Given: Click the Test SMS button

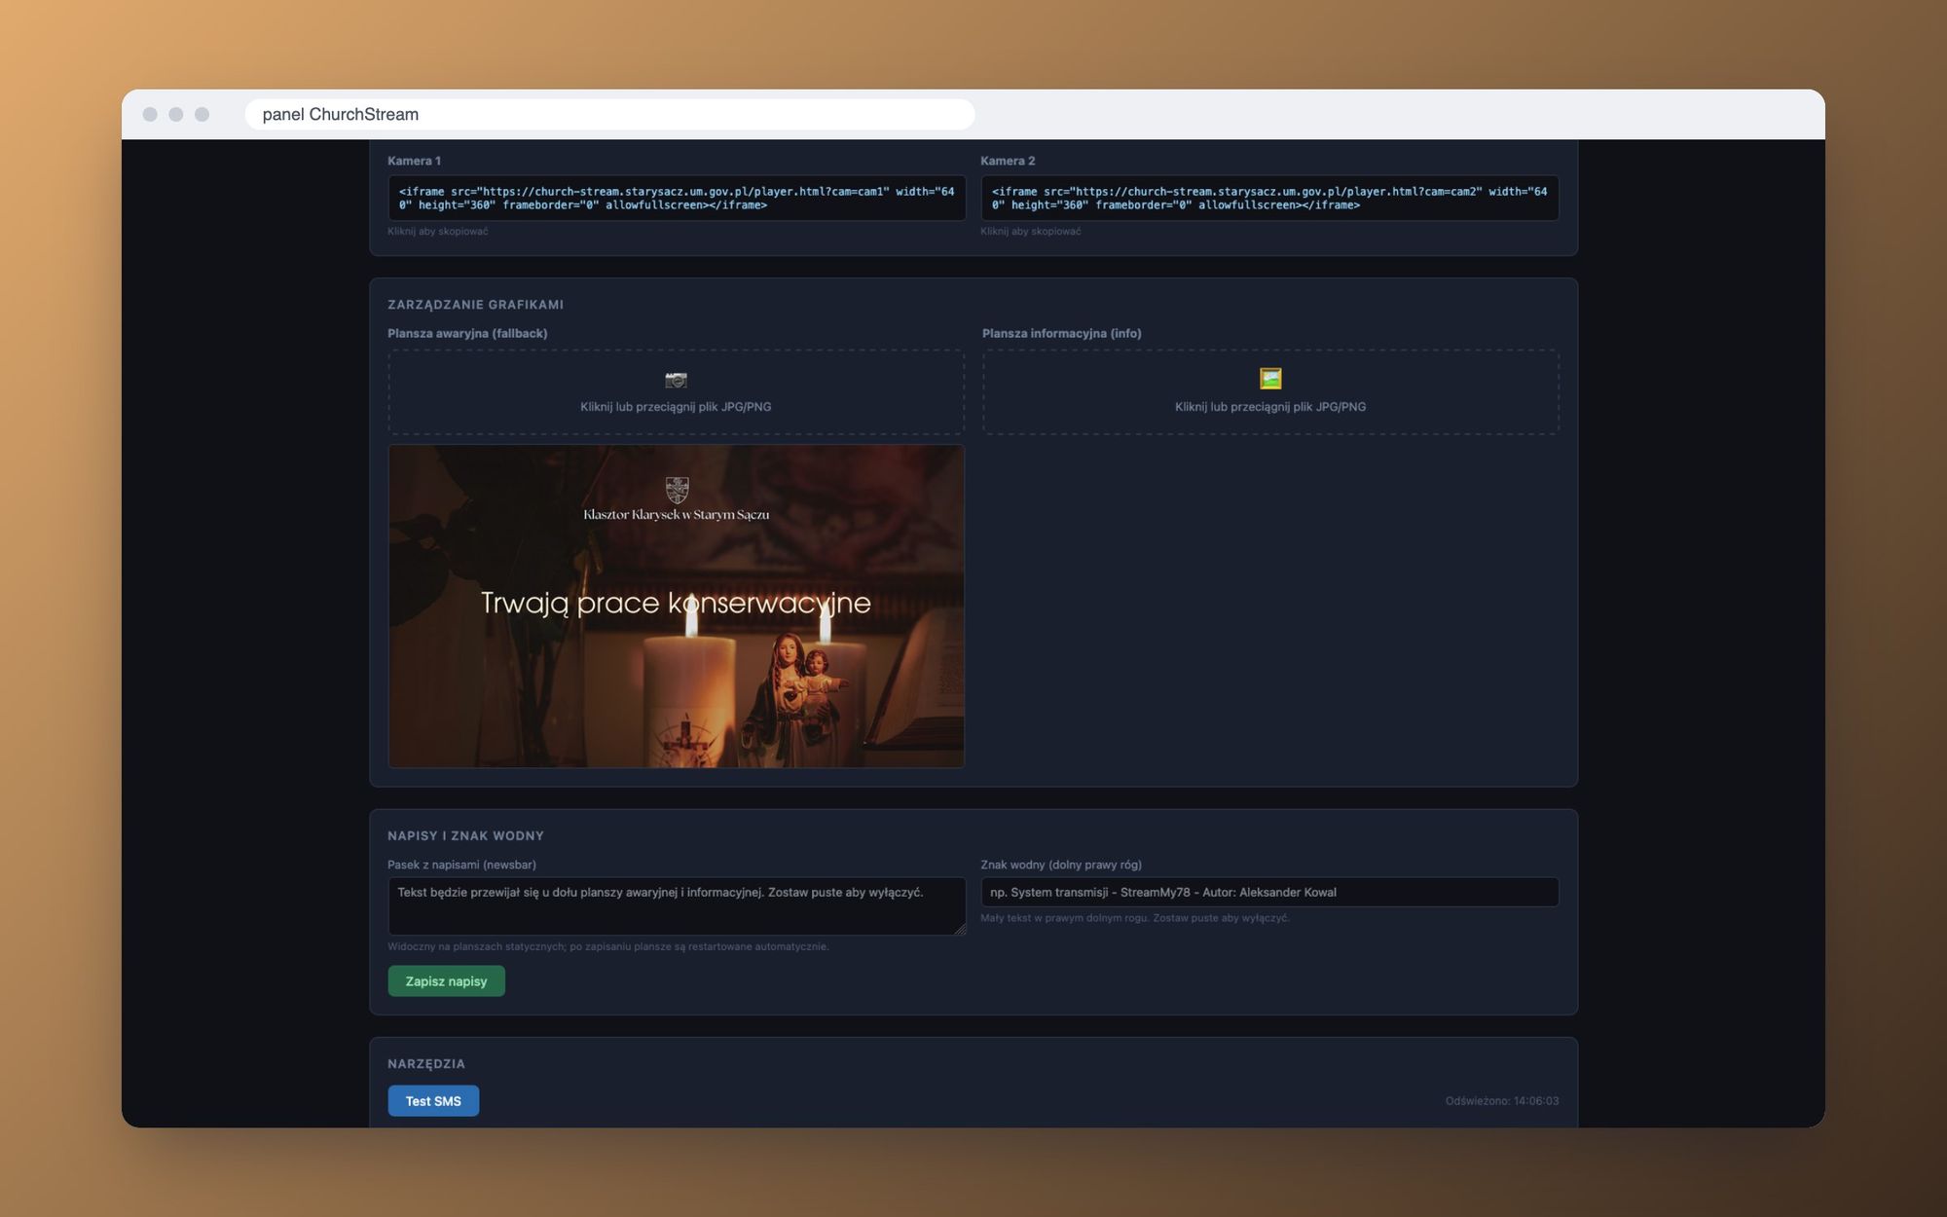Looking at the screenshot, I should [x=433, y=1100].
